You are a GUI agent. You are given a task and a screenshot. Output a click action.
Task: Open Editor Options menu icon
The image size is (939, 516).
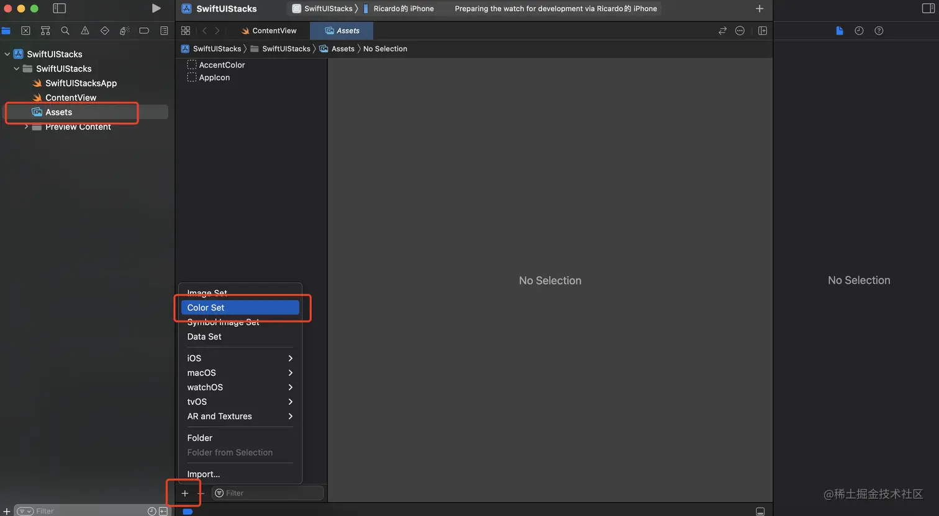point(740,30)
